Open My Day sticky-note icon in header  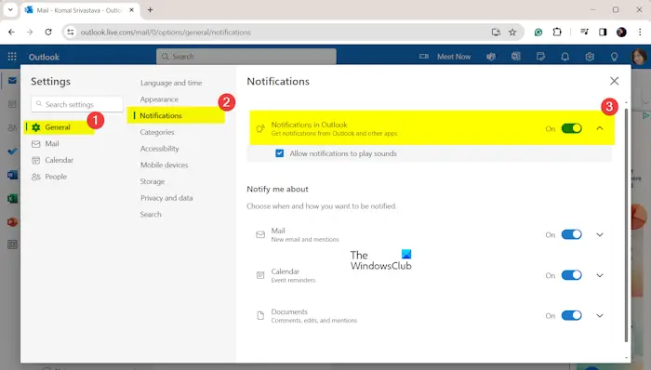(540, 57)
